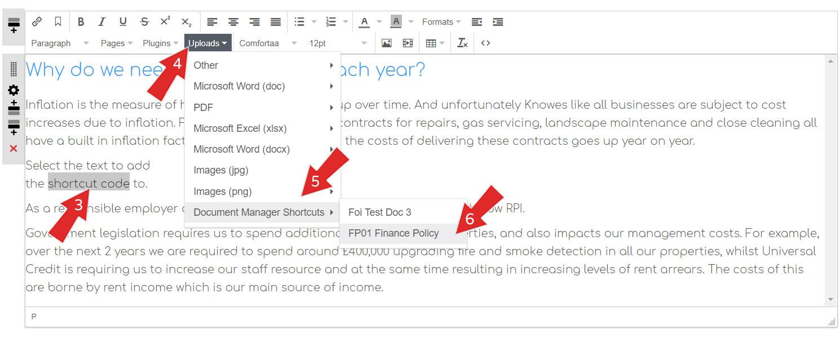This screenshot has height=338, width=840.
Task: Insert an image using the image icon
Action: [x=387, y=43]
